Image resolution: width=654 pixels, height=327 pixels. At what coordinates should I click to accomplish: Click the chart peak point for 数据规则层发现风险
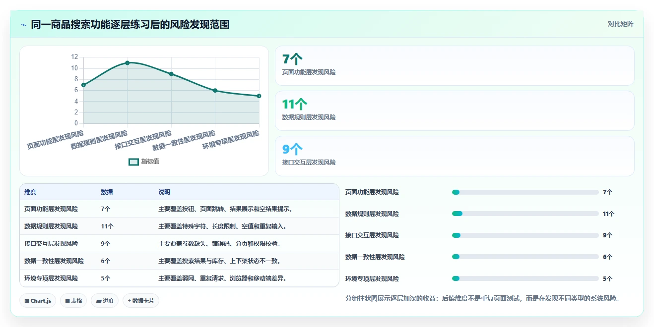coord(128,63)
